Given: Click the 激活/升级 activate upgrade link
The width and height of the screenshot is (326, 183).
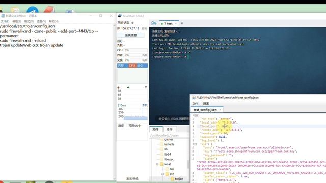Looking at the screenshot, I should click(132, 178).
